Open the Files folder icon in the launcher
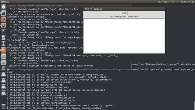The height and width of the screenshot is (110, 195). (x=3, y=50)
